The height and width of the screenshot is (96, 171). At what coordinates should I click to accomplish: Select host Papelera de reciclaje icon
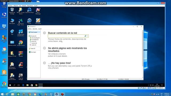click(4, 5)
